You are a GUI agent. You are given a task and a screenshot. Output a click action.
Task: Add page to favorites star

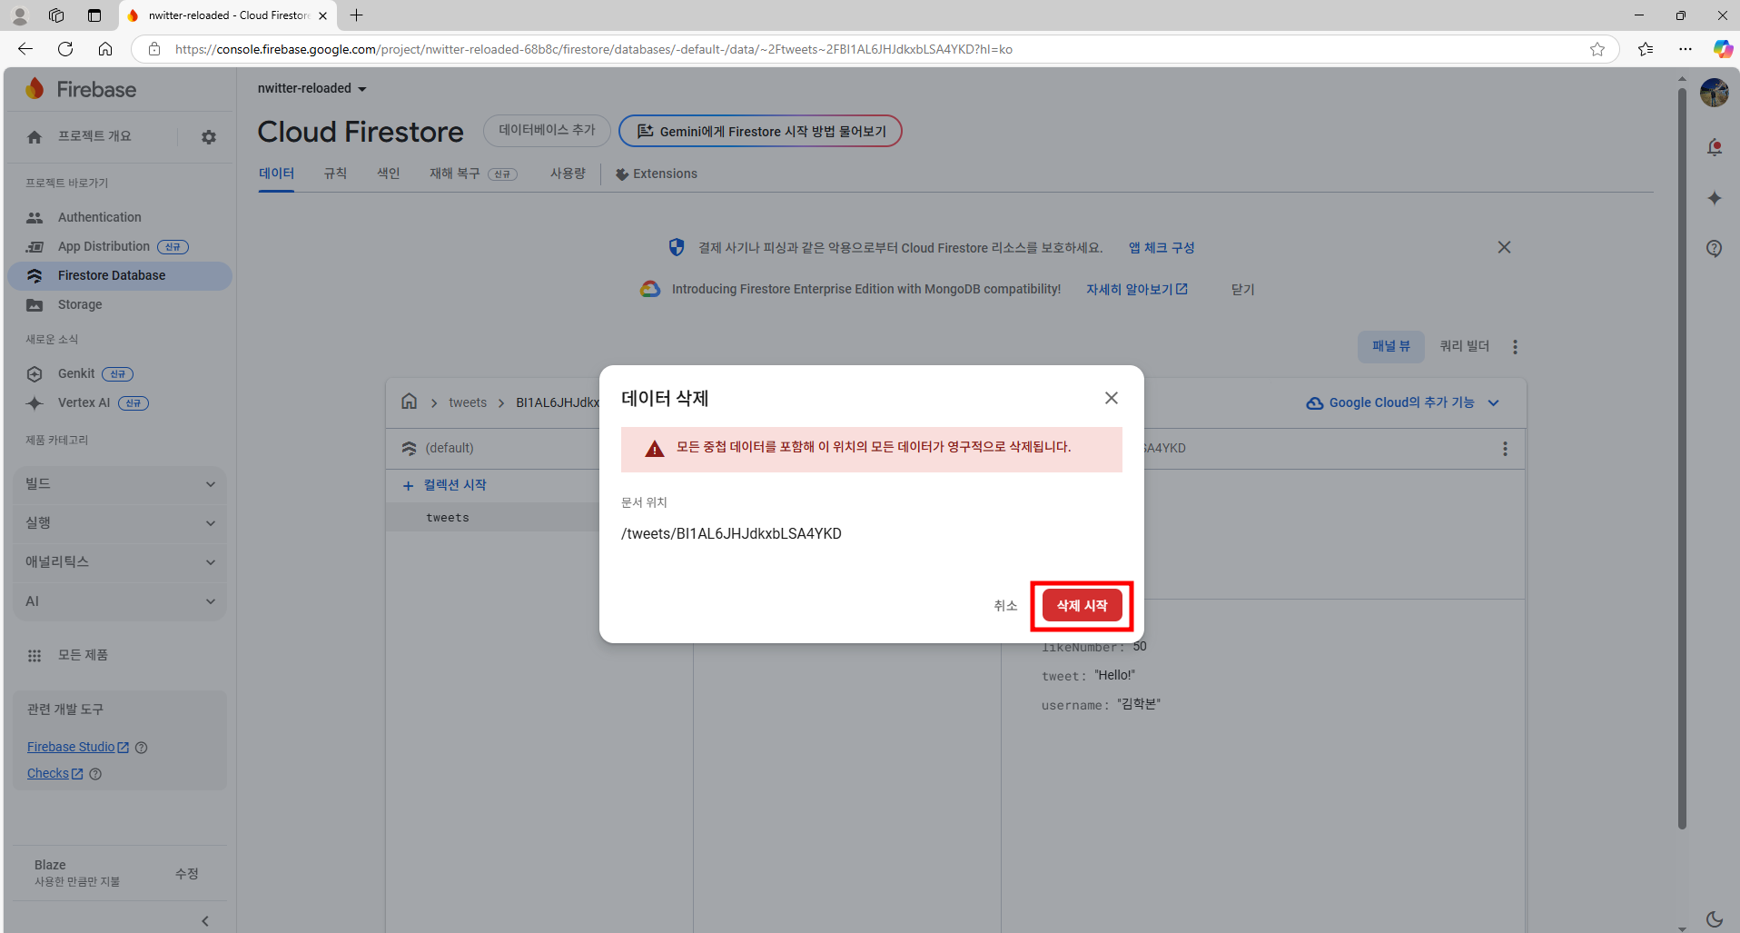[1597, 49]
